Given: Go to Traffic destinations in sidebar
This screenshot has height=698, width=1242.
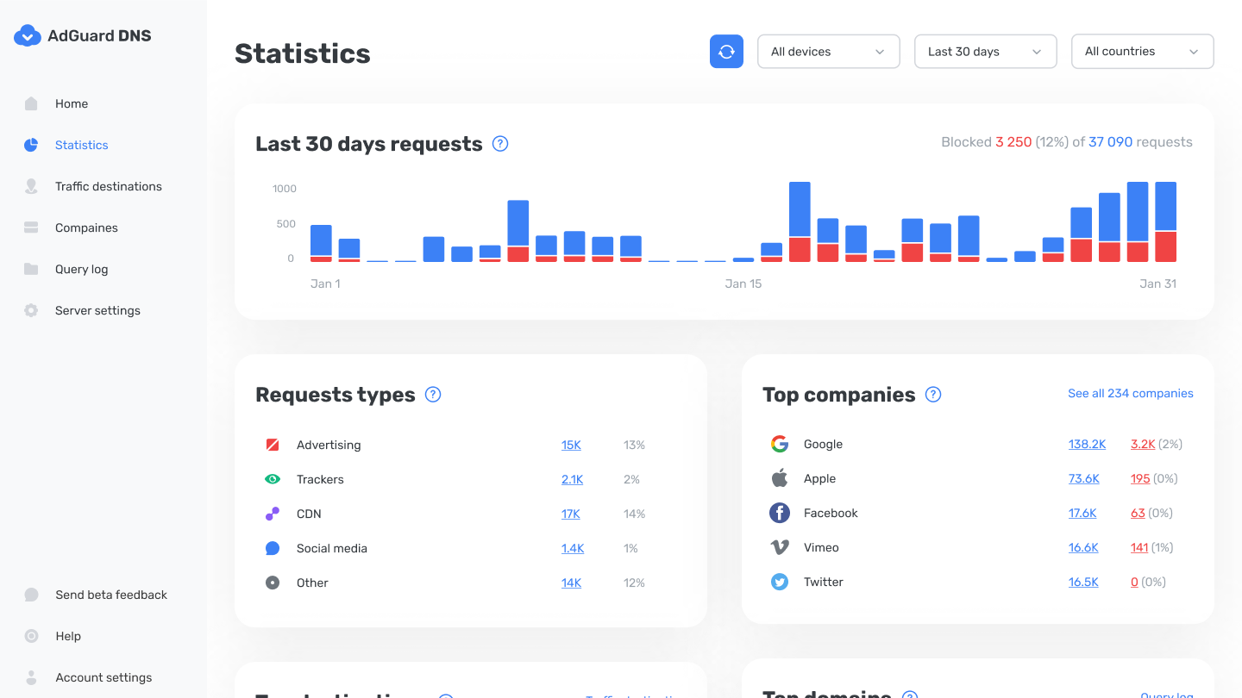Looking at the screenshot, I should [108, 186].
